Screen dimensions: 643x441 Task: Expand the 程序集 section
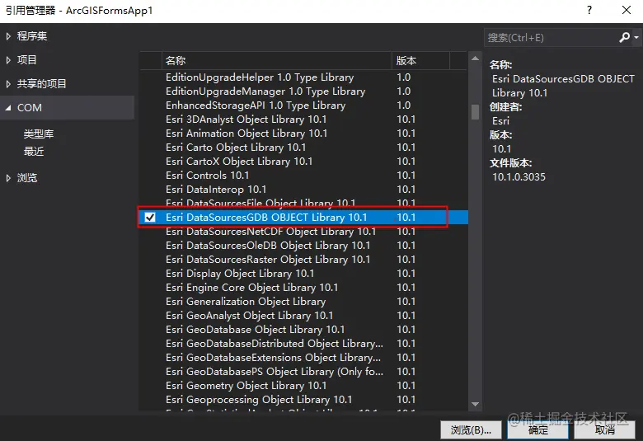[x=8, y=36]
